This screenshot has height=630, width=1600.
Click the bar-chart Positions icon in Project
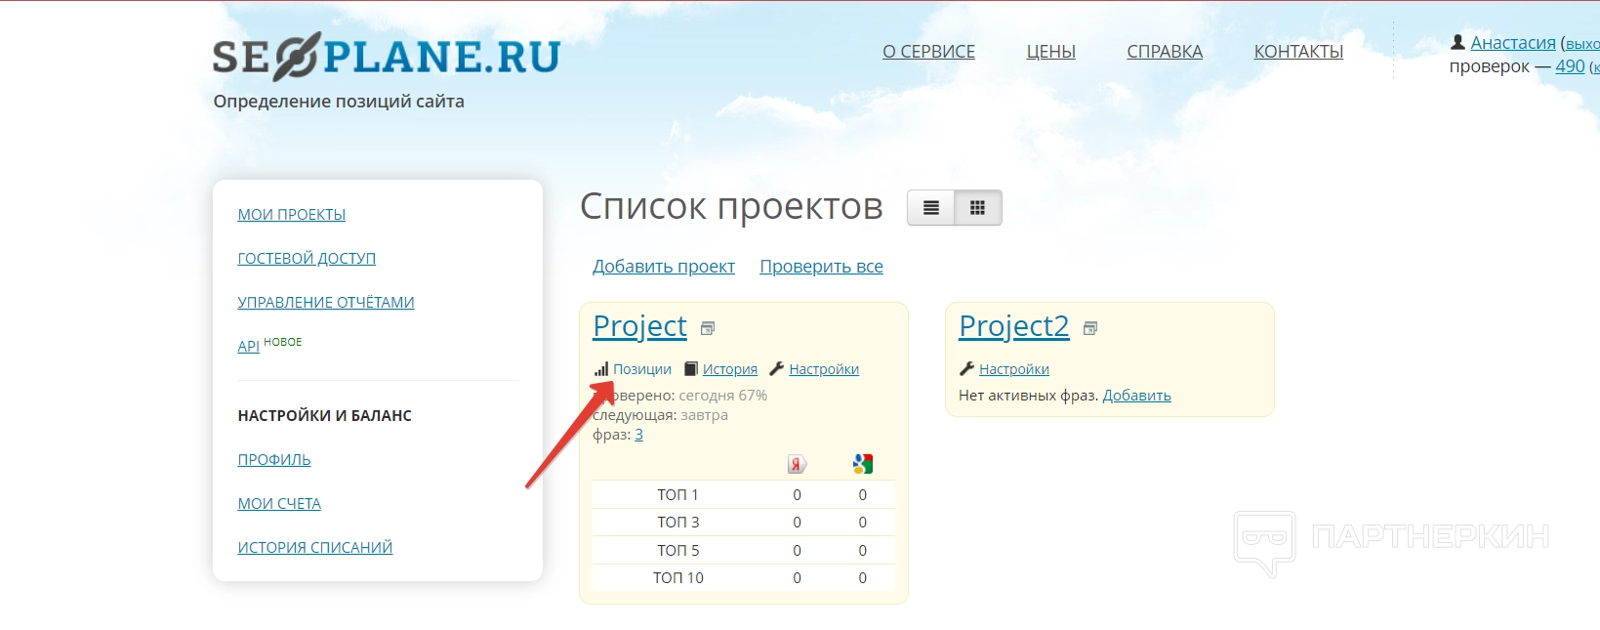pos(601,369)
